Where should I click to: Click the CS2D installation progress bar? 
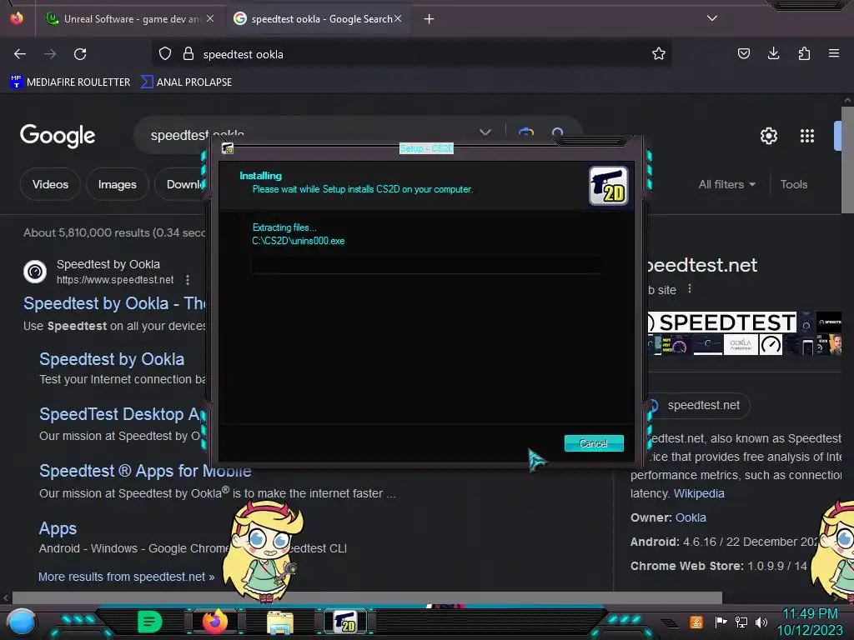(426, 264)
